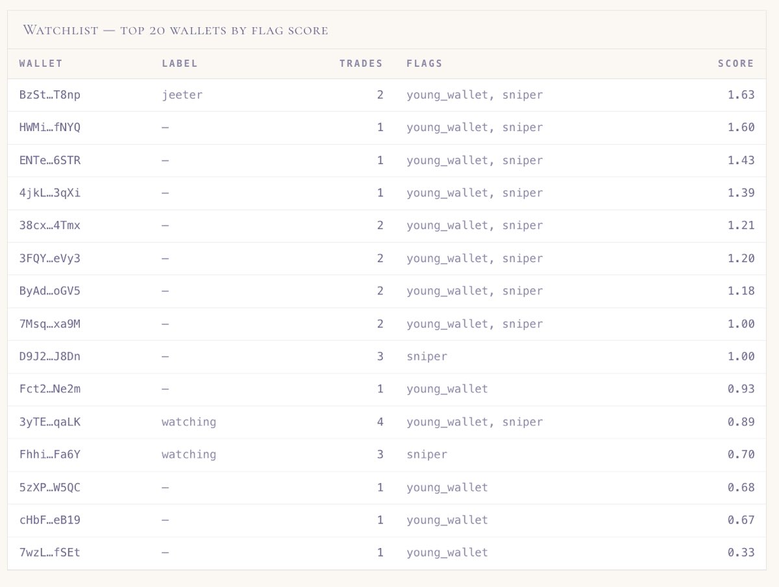Click score 1.00 in D9J2…J8Dn row

click(x=741, y=356)
